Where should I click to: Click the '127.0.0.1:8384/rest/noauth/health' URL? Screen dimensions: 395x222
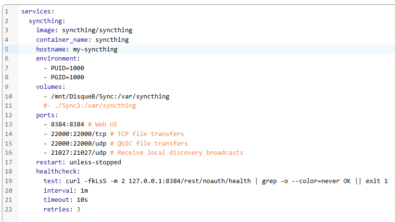tap(190, 181)
